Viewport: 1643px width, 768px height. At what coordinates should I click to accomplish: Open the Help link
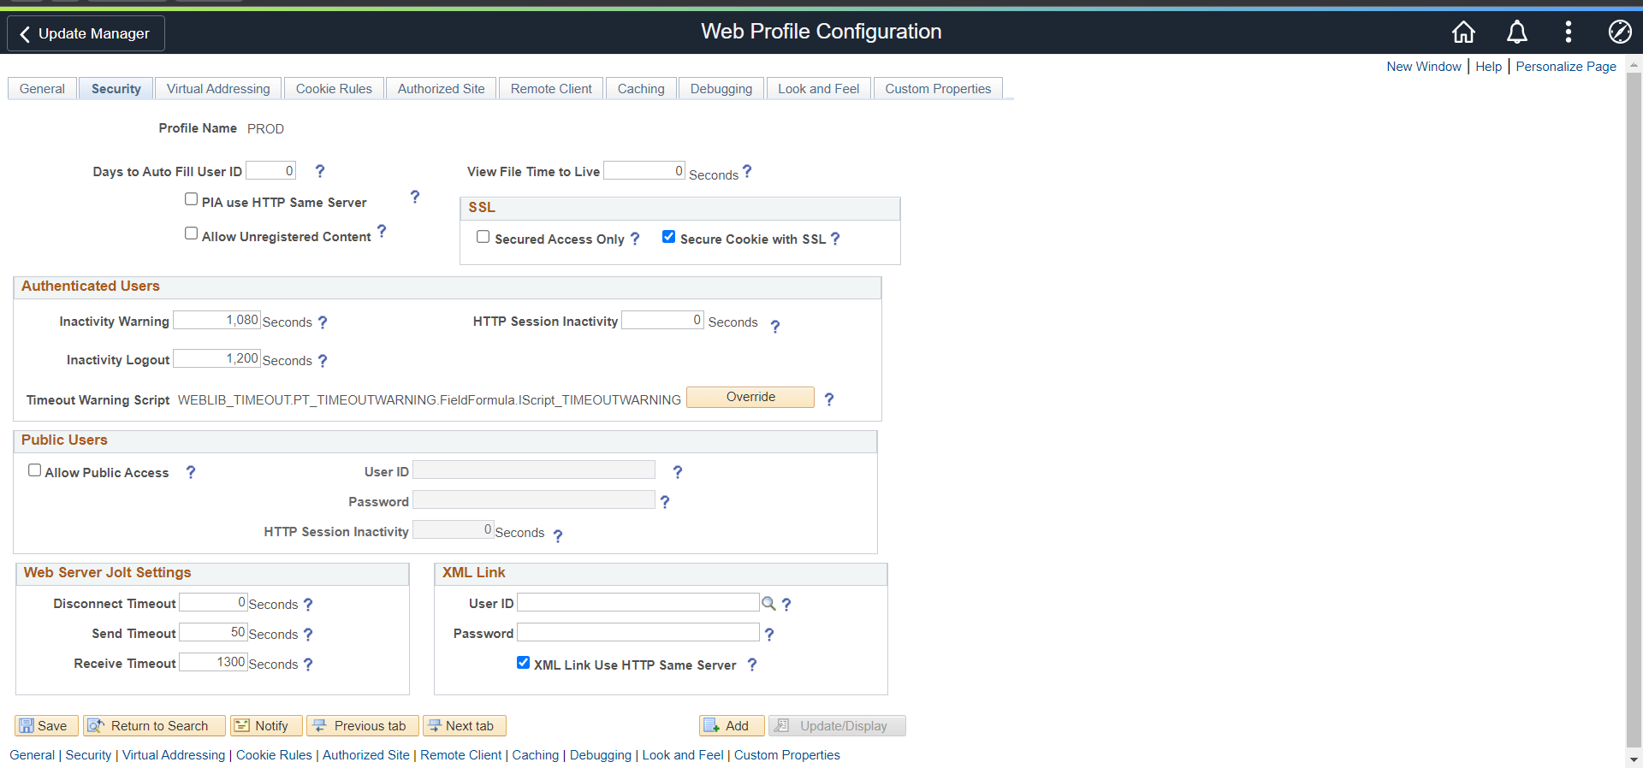1488,67
